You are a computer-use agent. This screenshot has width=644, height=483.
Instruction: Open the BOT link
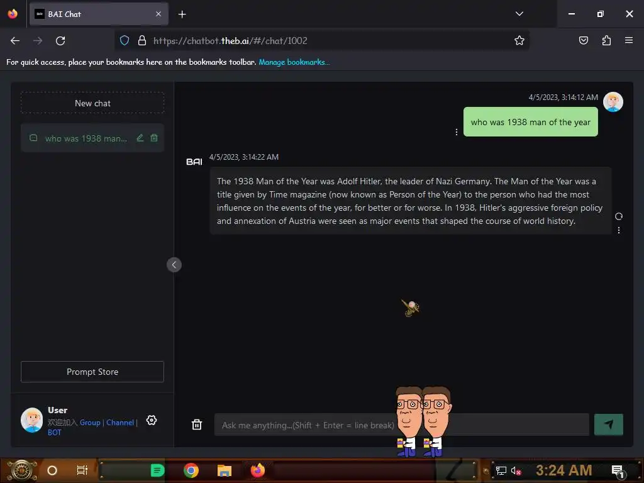(x=54, y=432)
